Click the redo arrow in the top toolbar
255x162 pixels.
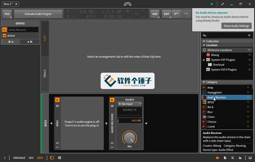[x=186, y=14]
